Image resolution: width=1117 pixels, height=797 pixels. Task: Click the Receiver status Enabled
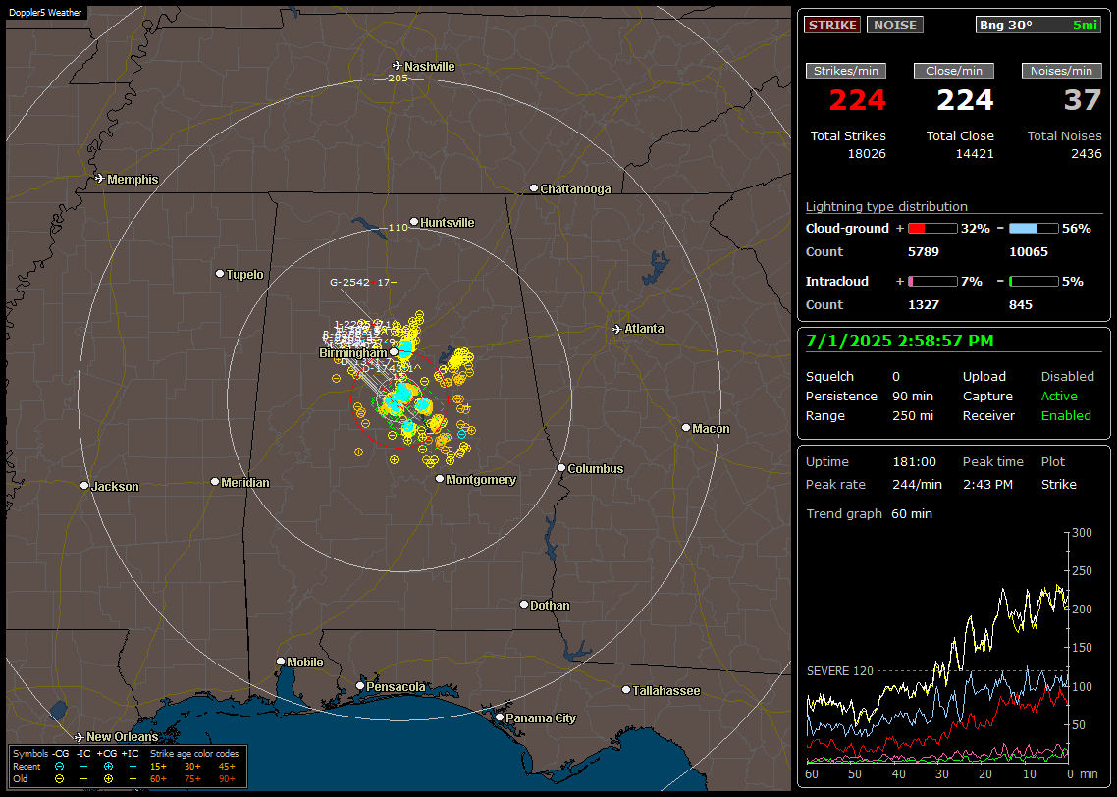1066,415
